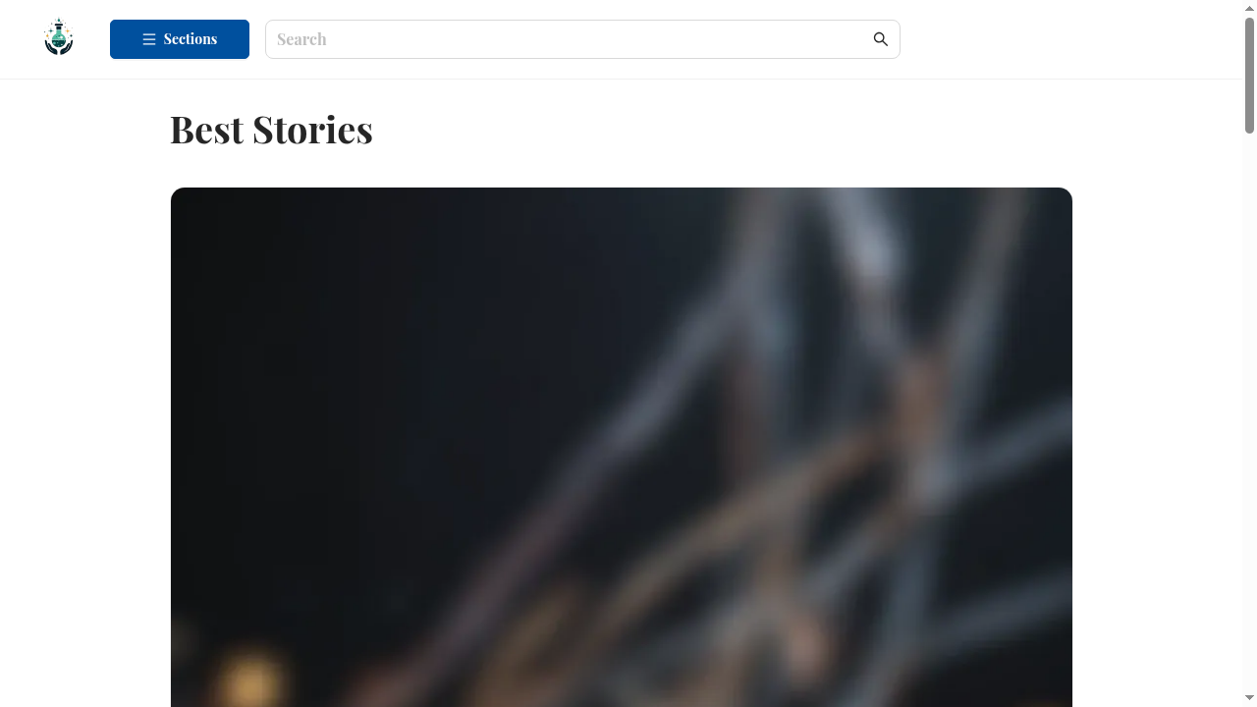Click the magnifying glass search icon
The height and width of the screenshot is (707, 1257).
(880, 39)
